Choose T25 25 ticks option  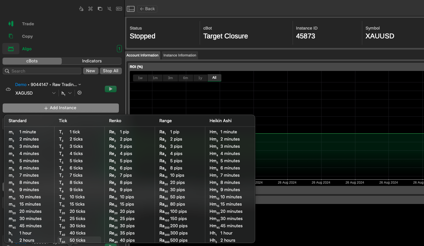[x=79, y=218]
